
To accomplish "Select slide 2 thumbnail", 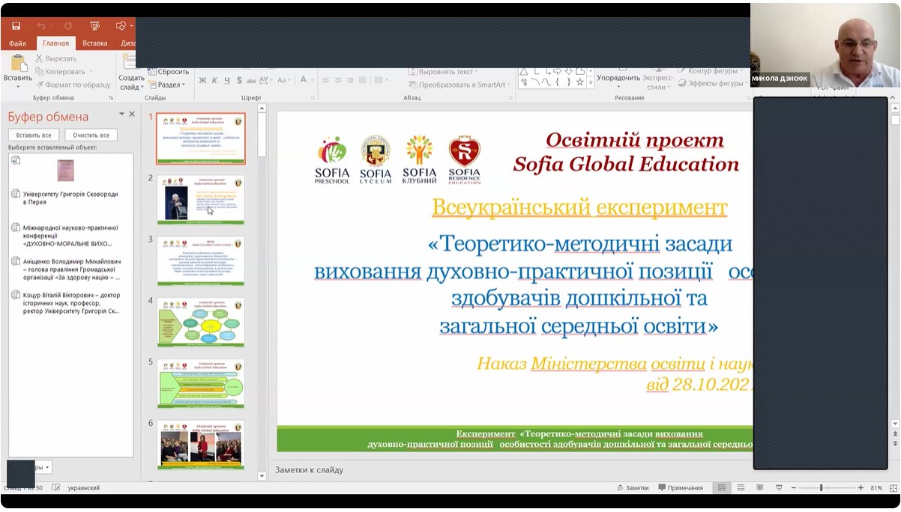I will tap(201, 200).
